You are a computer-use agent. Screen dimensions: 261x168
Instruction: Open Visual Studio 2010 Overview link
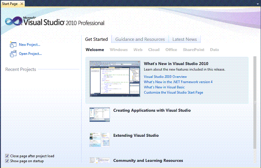[165, 77]
